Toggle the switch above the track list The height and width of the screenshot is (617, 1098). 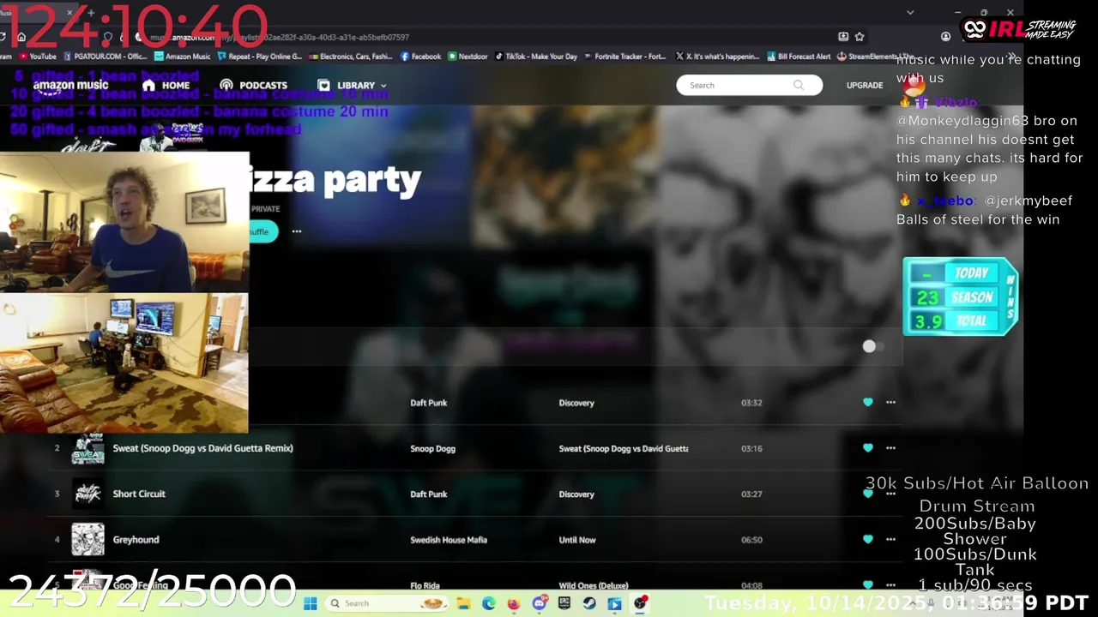872,346
